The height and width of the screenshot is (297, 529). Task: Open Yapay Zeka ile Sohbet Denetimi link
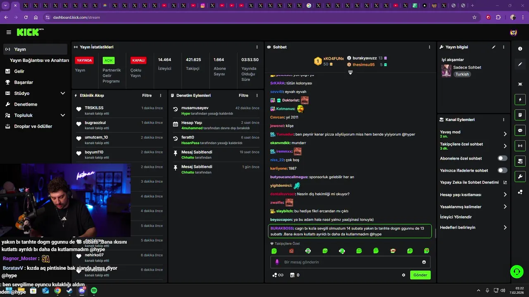pyautogui.click(x=474, y=182)
